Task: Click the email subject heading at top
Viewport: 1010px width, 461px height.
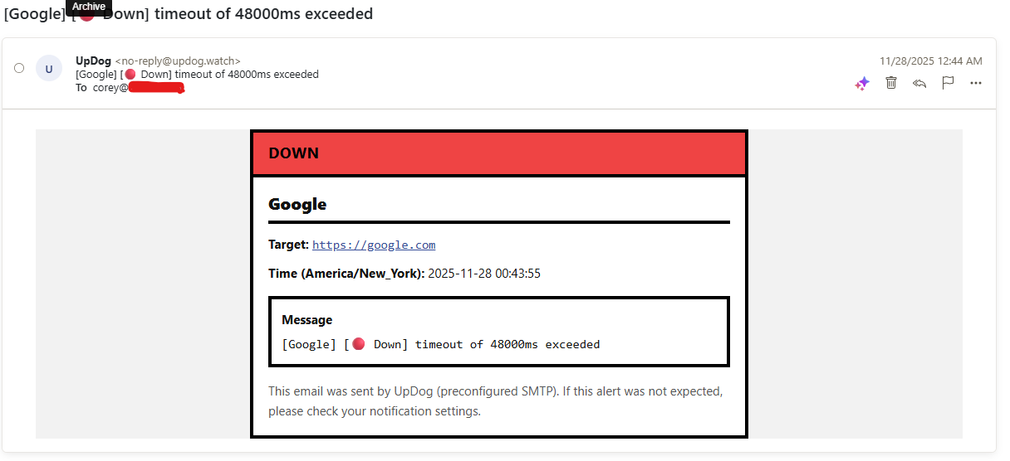Action: point(189,14)
